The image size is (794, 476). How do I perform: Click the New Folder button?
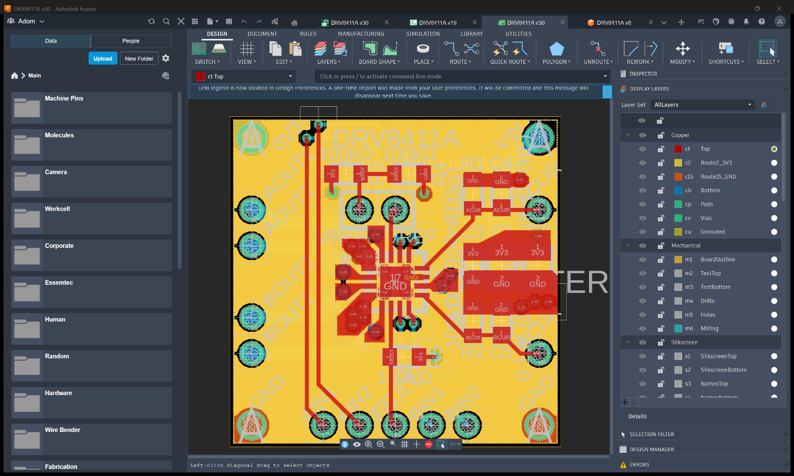tap(139, 59)
